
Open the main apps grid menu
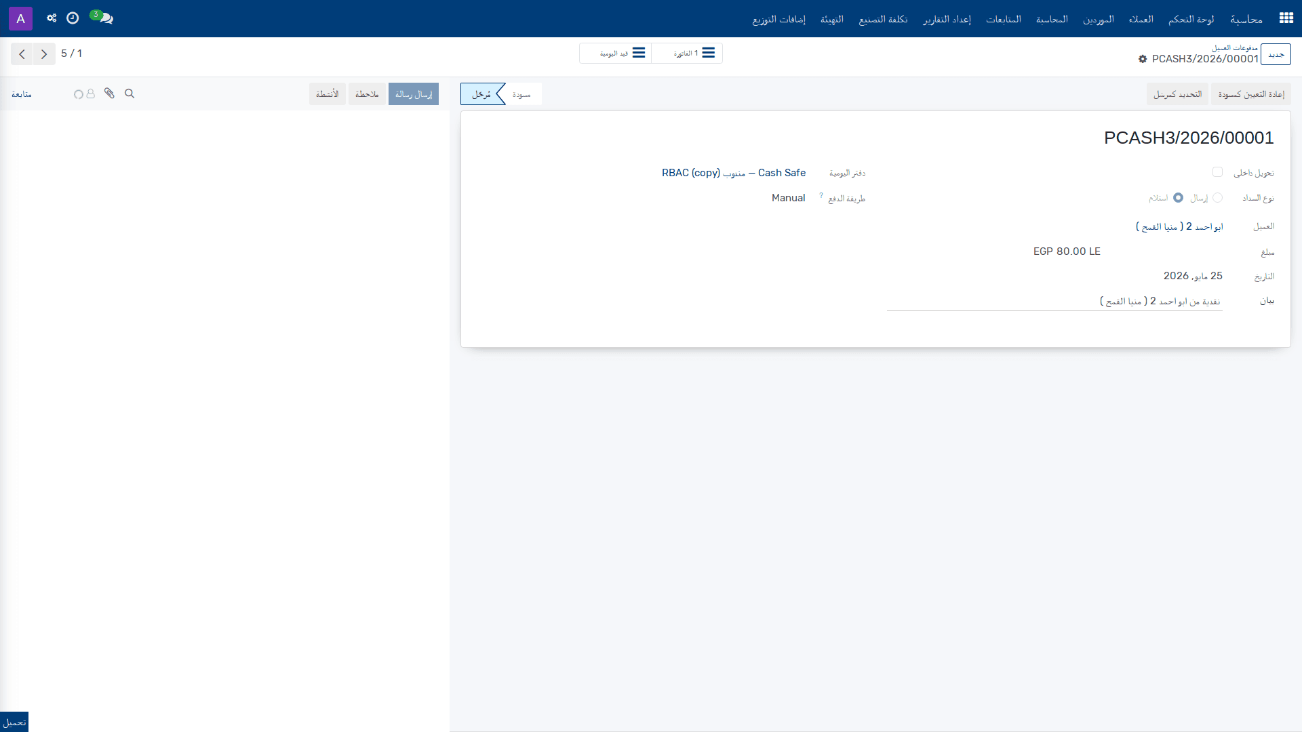[x=1286, y=18]
